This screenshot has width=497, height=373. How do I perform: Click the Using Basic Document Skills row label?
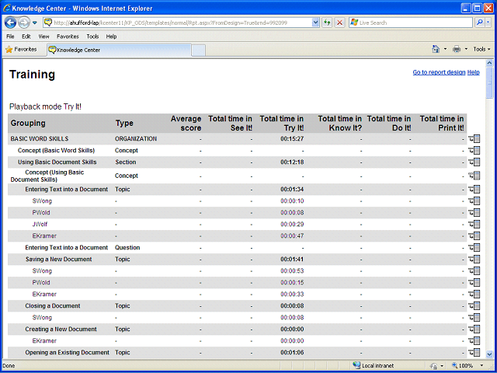(57, 162)
